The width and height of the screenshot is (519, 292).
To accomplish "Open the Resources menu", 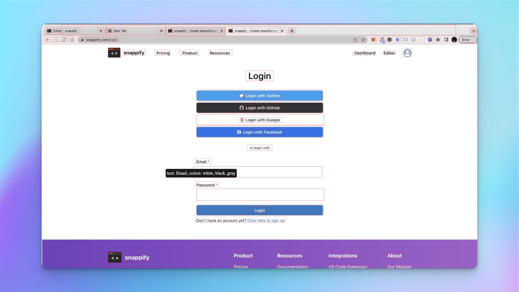I will [220, 53].
